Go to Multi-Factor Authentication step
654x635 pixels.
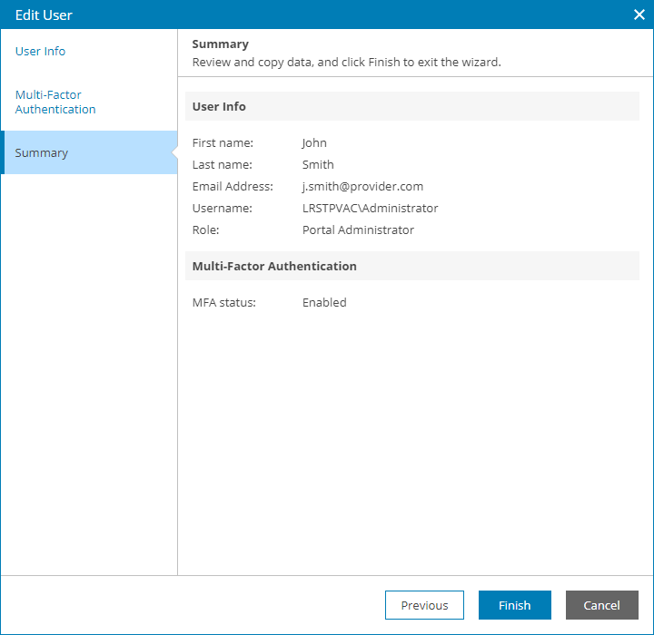[55, 103]
